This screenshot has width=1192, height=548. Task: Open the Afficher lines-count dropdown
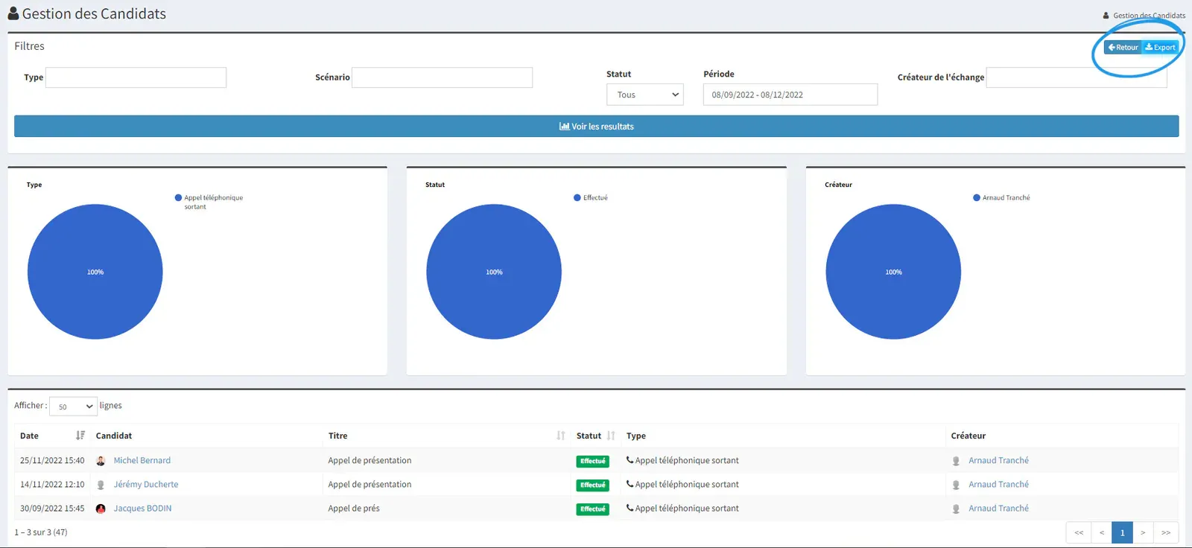[x=73, y=407]
